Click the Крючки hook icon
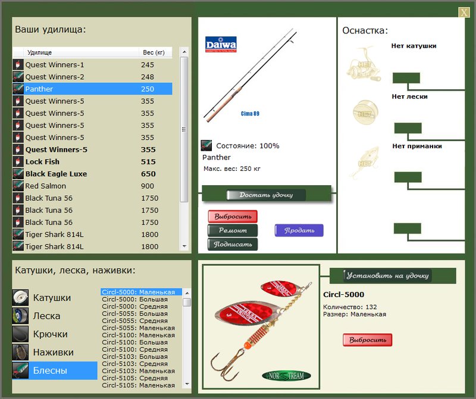Image resolution: width=476 pixels, height=399 pixels. [x=20, y=334]
